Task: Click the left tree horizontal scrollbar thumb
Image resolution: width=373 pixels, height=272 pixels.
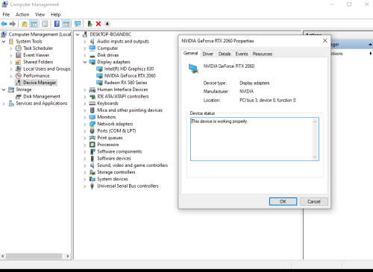Action: click(34, 256)
